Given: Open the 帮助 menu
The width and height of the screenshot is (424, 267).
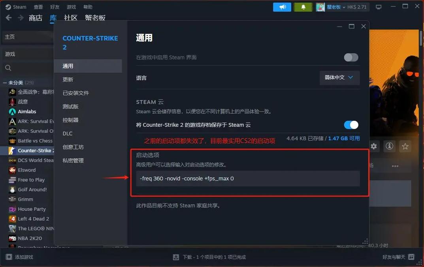Looking at the screenshot, I should pos(88,7).
